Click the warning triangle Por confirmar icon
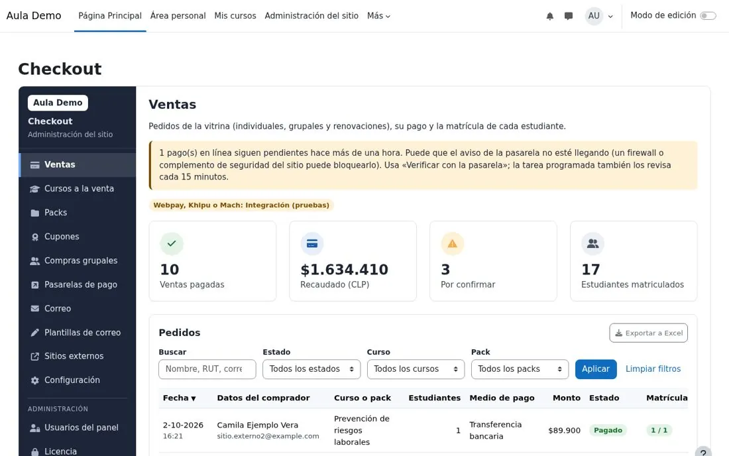This screenshot has width=729, height=456. click(x=453, y=243)
